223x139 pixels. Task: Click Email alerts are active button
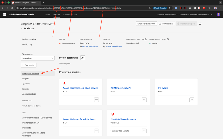[x=146, y=24]
